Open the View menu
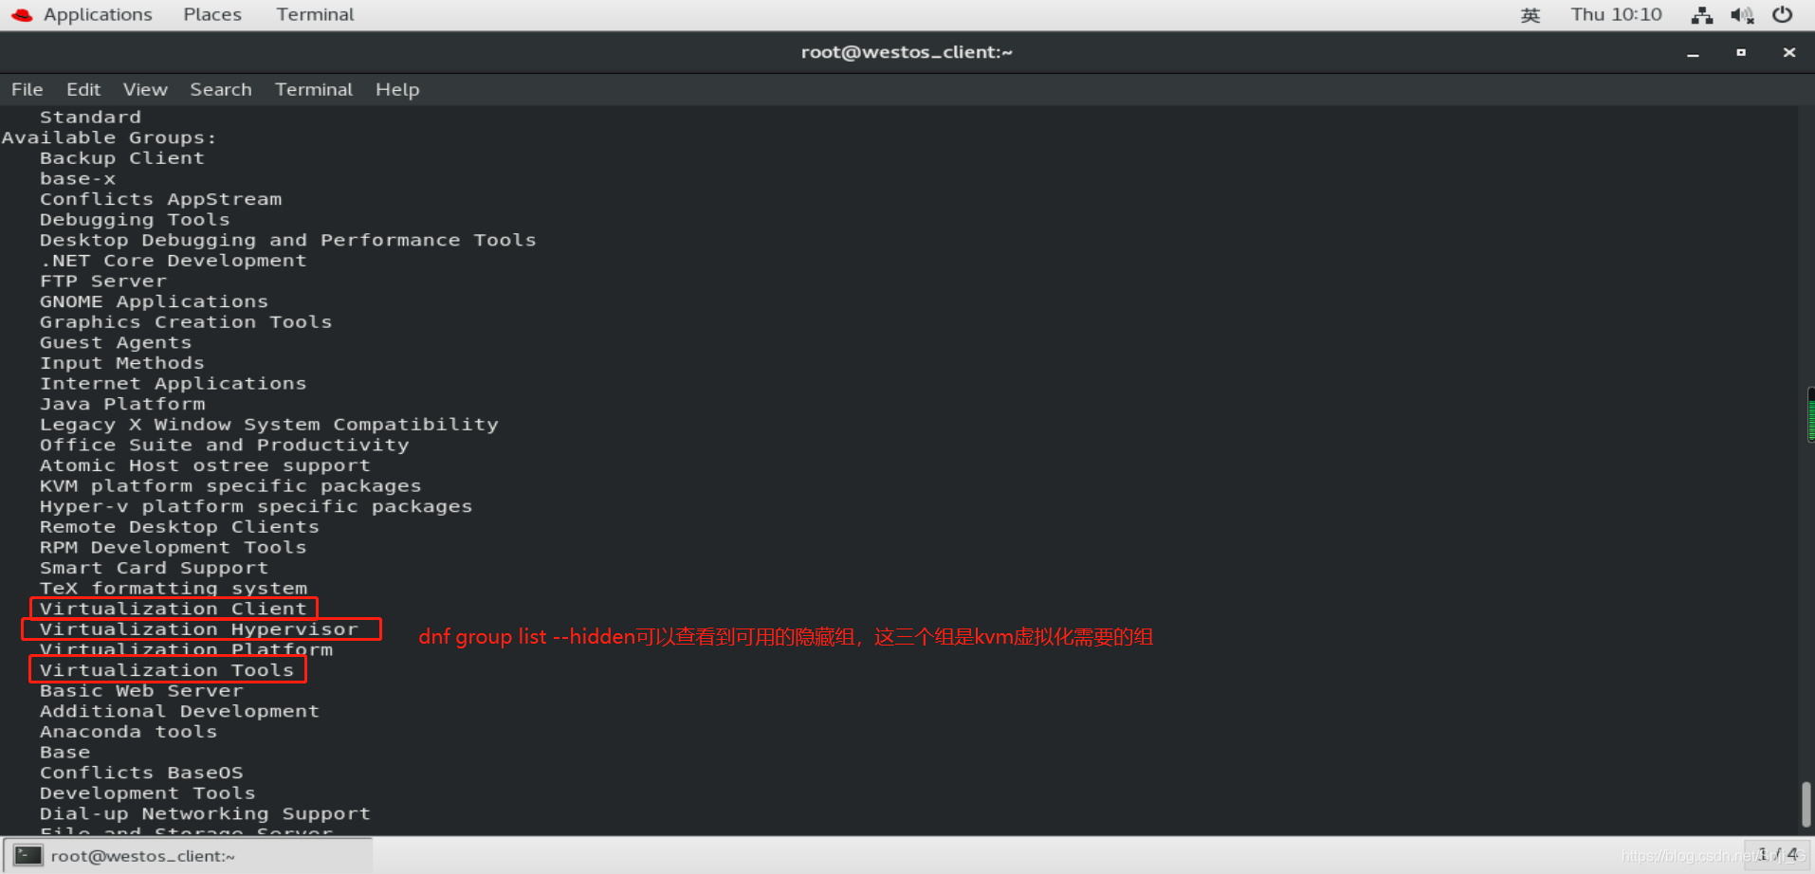 [x=145, y=89]
